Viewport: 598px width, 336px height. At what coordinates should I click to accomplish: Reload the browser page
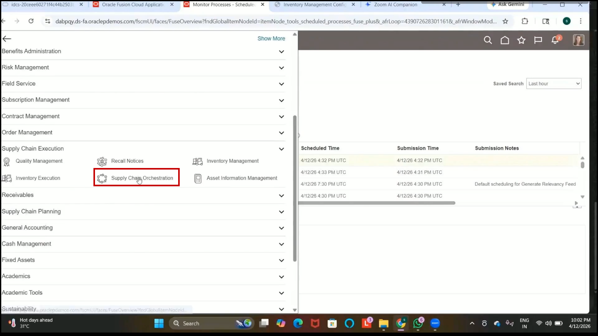(31, 21)
